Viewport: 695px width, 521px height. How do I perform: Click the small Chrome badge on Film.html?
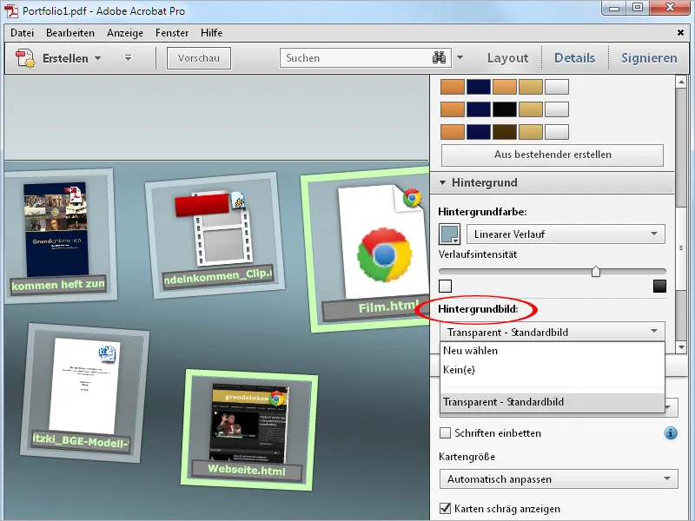(x=412, y=198)
